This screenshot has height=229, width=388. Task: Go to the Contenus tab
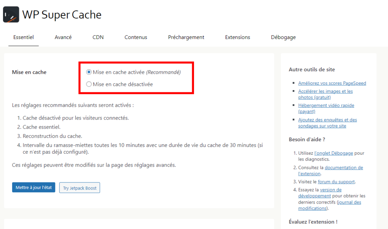coord(136,37)
